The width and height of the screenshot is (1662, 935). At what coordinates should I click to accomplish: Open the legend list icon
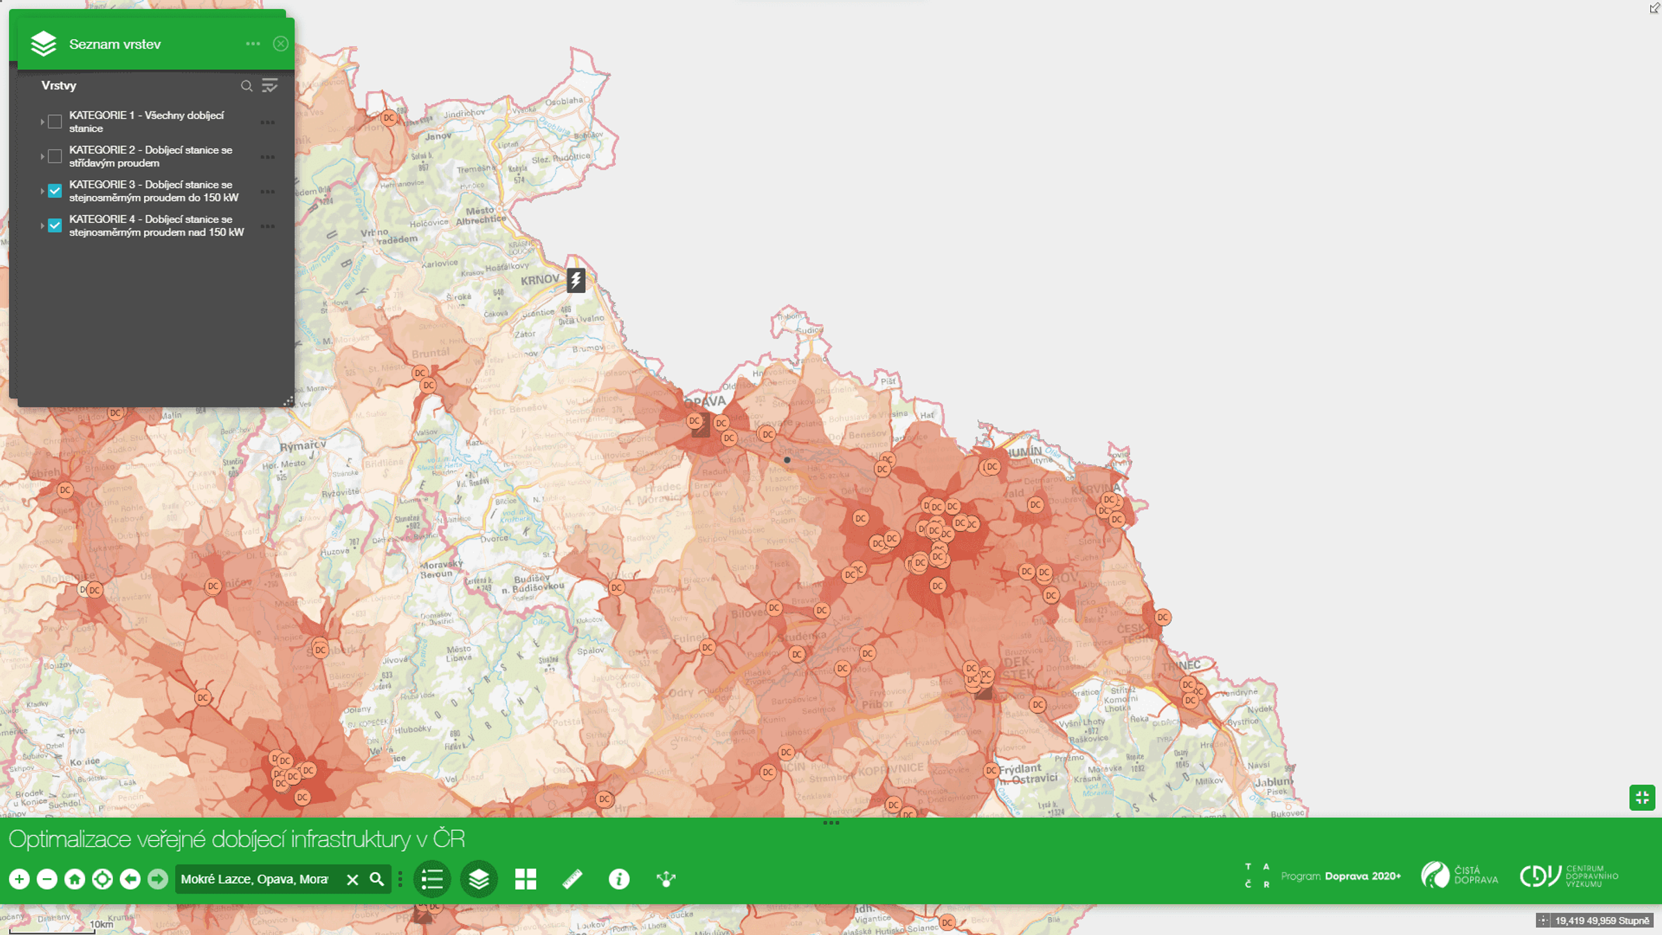point(432,879)
